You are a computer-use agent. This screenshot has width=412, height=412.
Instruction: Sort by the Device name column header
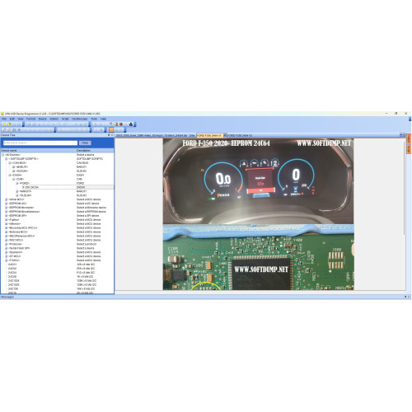[x=37, y=151]
